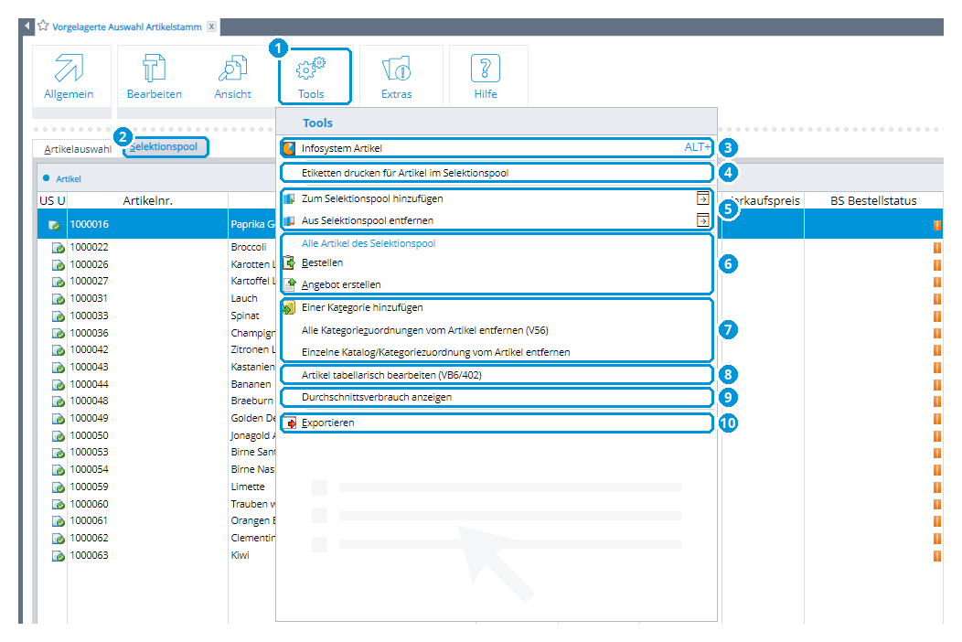Close the Vorgelagerte Auswahl Artikelstamm tab

[211, 27]
